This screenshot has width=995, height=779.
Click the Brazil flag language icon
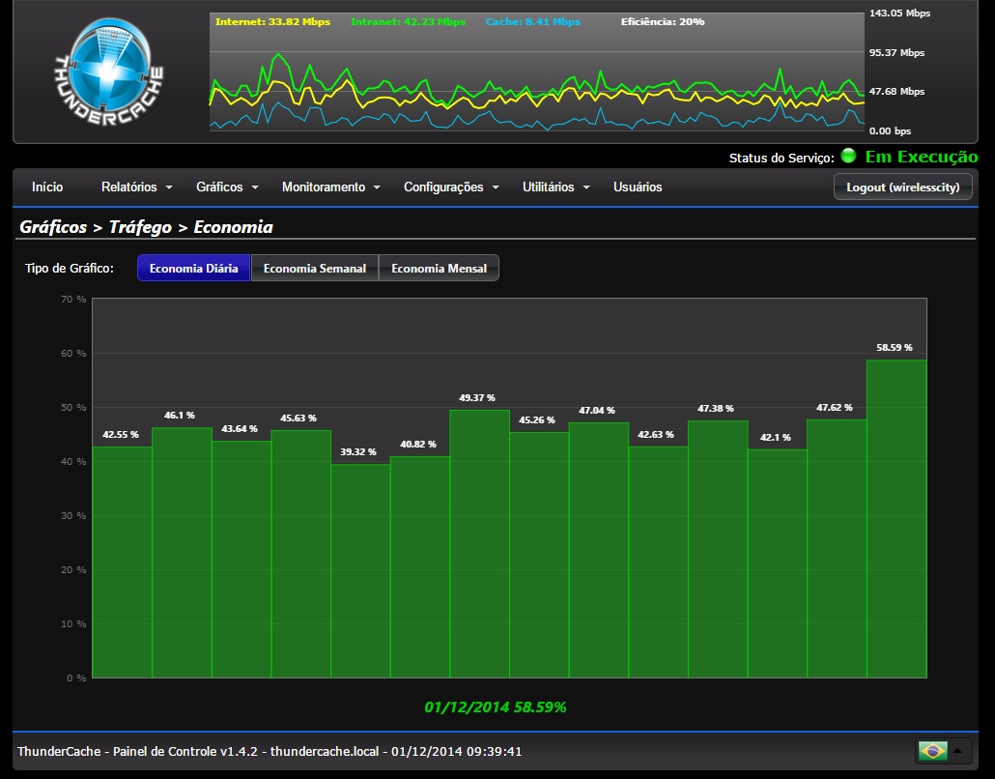click(x=932, y=751)
